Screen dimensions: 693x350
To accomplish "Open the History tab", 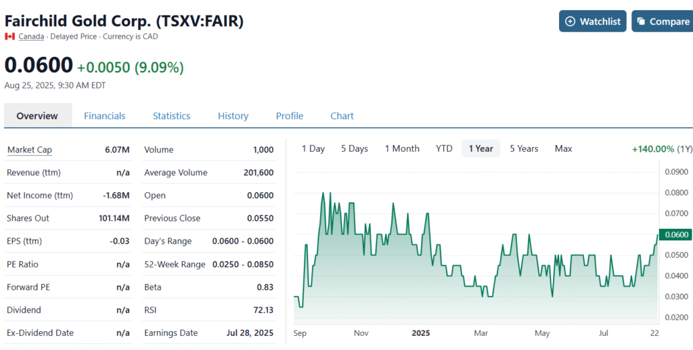I will point(233,116).
